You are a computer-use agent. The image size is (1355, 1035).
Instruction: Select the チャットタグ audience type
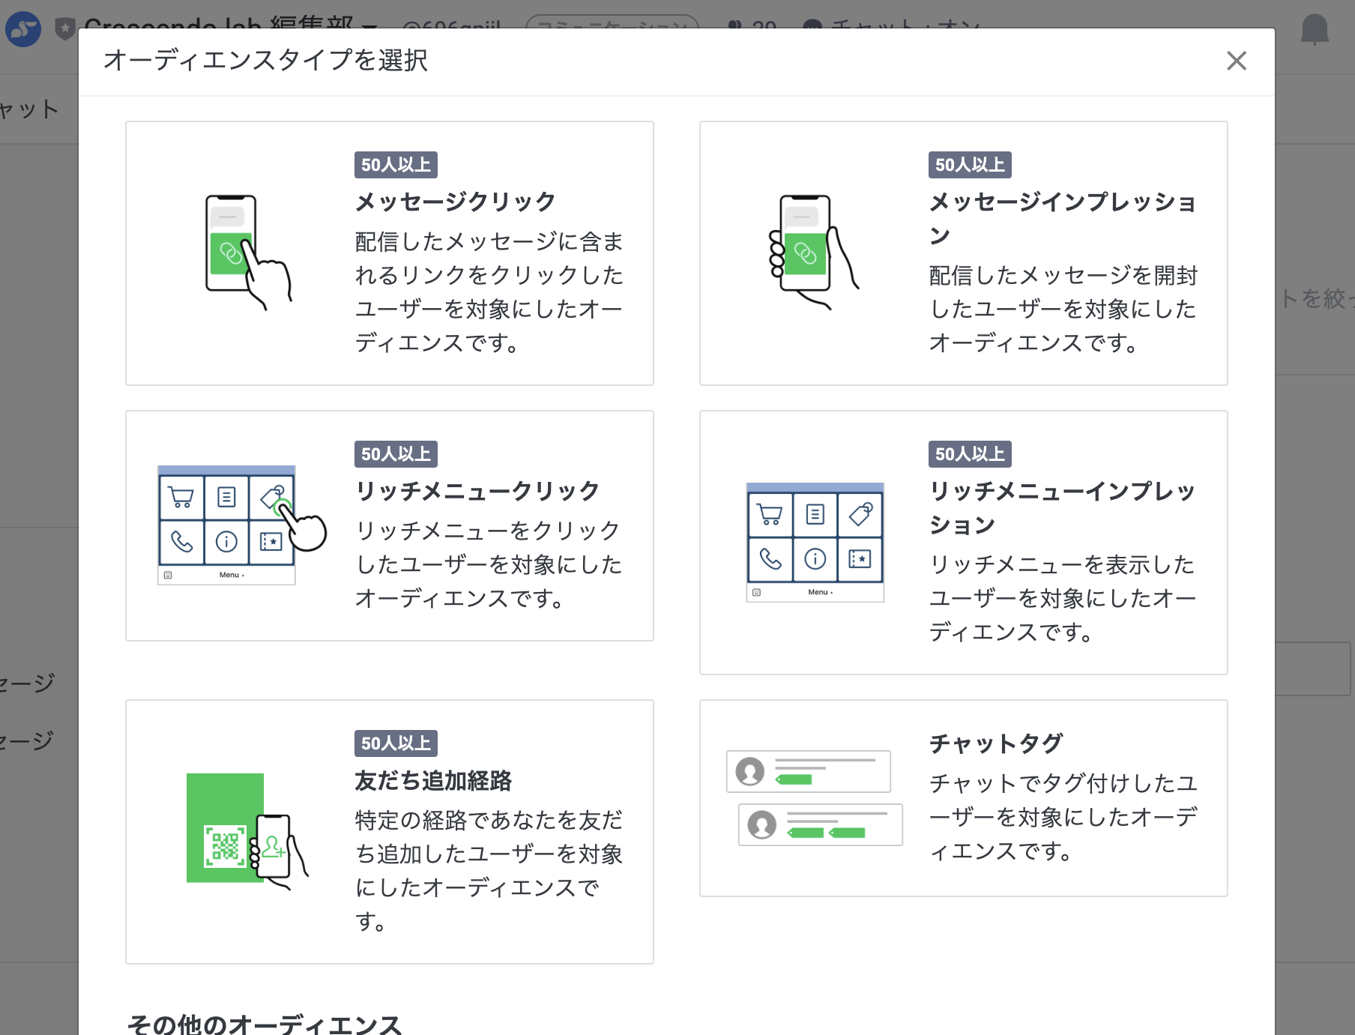click(x=963, y=798)
